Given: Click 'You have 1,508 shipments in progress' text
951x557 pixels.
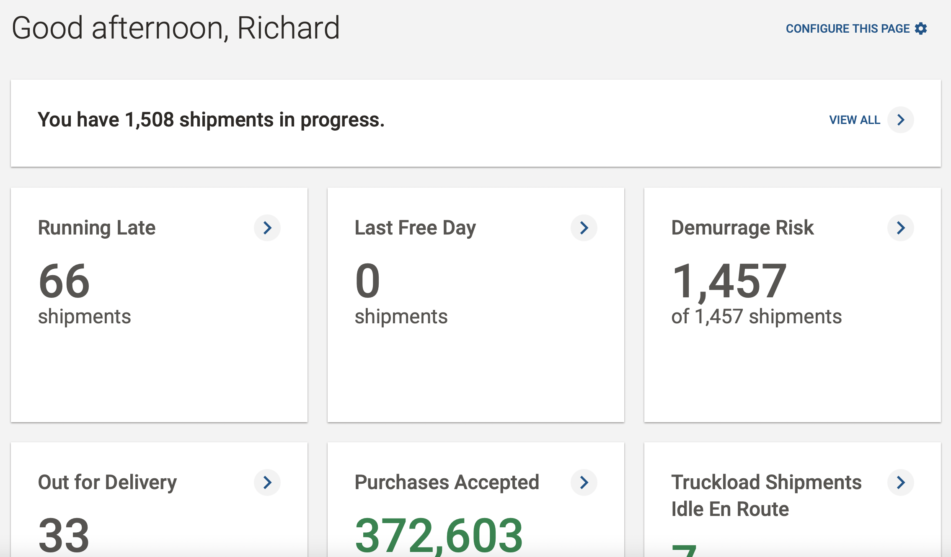Looking at the screenshot, I should tap(211, 120).
